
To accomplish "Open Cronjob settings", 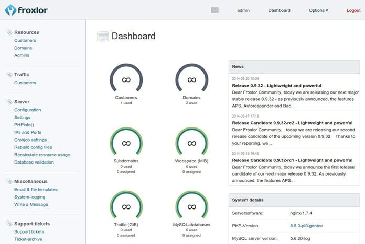I will 30,140.
